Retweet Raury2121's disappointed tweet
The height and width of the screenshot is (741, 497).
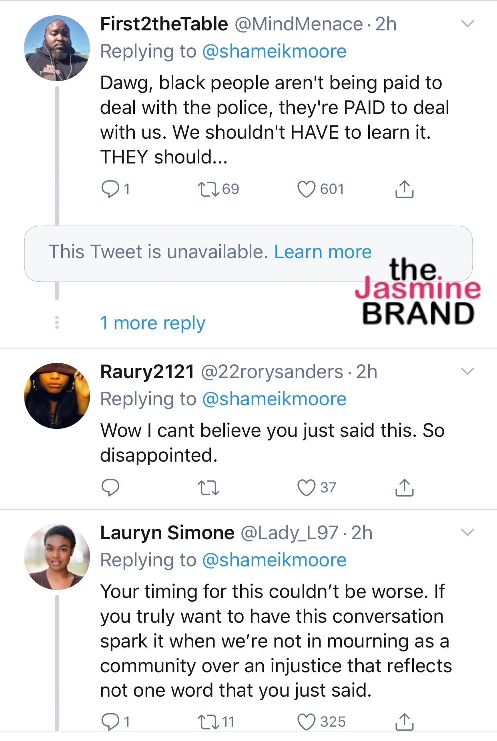coord(208,488)
